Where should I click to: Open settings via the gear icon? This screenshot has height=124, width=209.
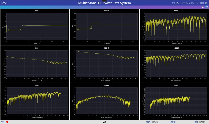pyautogui.click(x=207, y=7)
